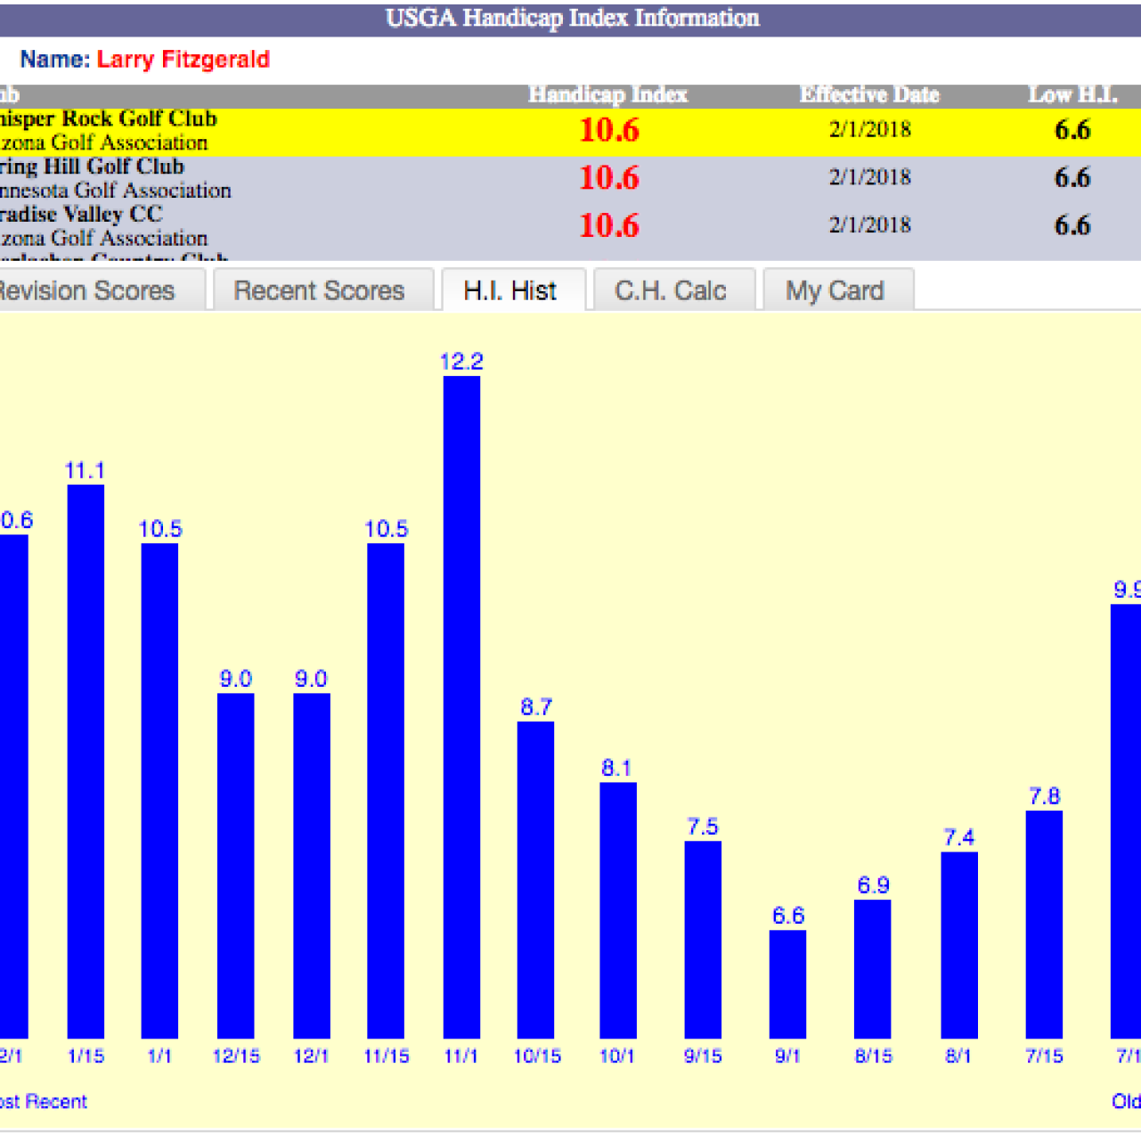Click the 9.0 bar for 12/1
The image size is (1141, 1141).
click(x=312, y=866)
